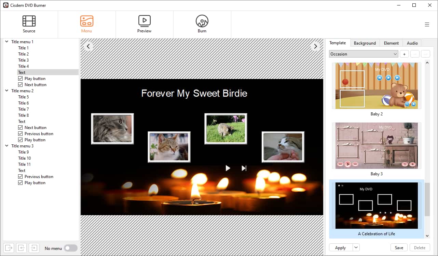Viewport: 438px width, 256px height.
Task: Open the hamburger menu icon
Action: [427, 25]
